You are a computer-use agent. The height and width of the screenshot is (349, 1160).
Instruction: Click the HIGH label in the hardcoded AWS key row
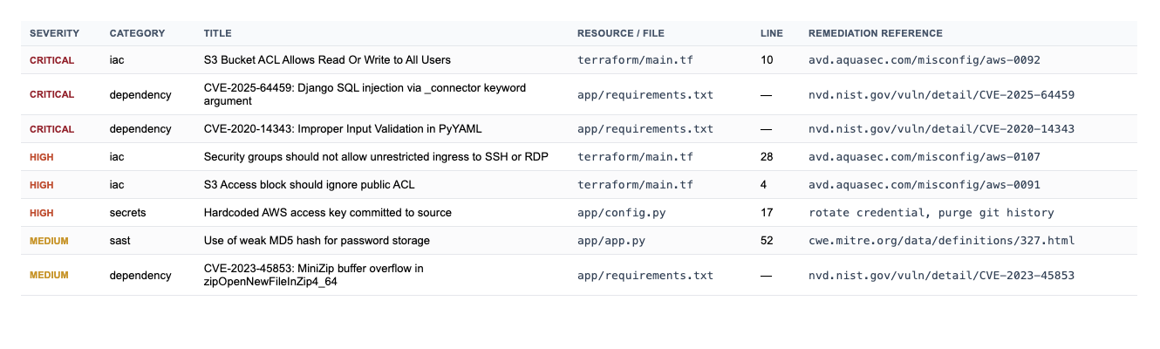pyautogui.click(x=42, y=213)
